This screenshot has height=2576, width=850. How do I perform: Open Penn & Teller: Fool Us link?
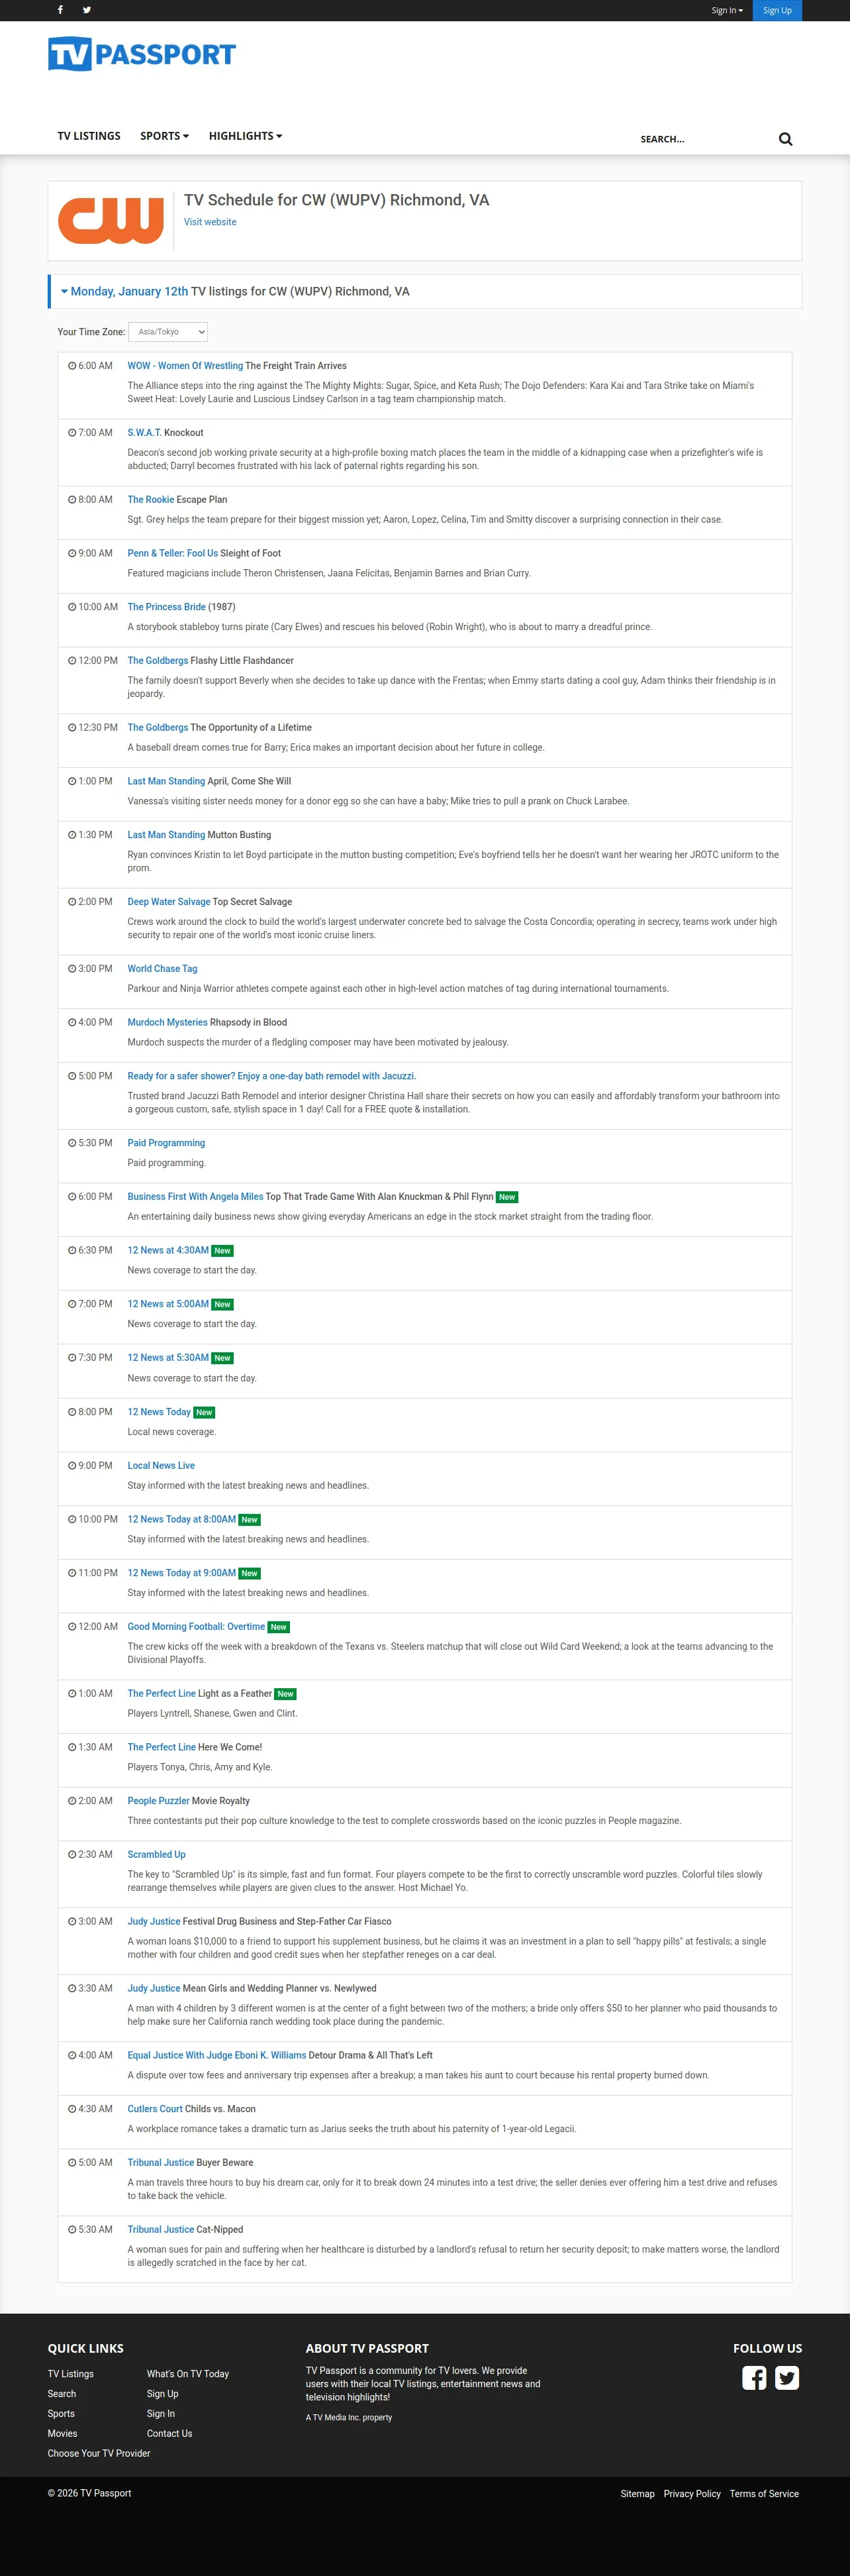172,553
